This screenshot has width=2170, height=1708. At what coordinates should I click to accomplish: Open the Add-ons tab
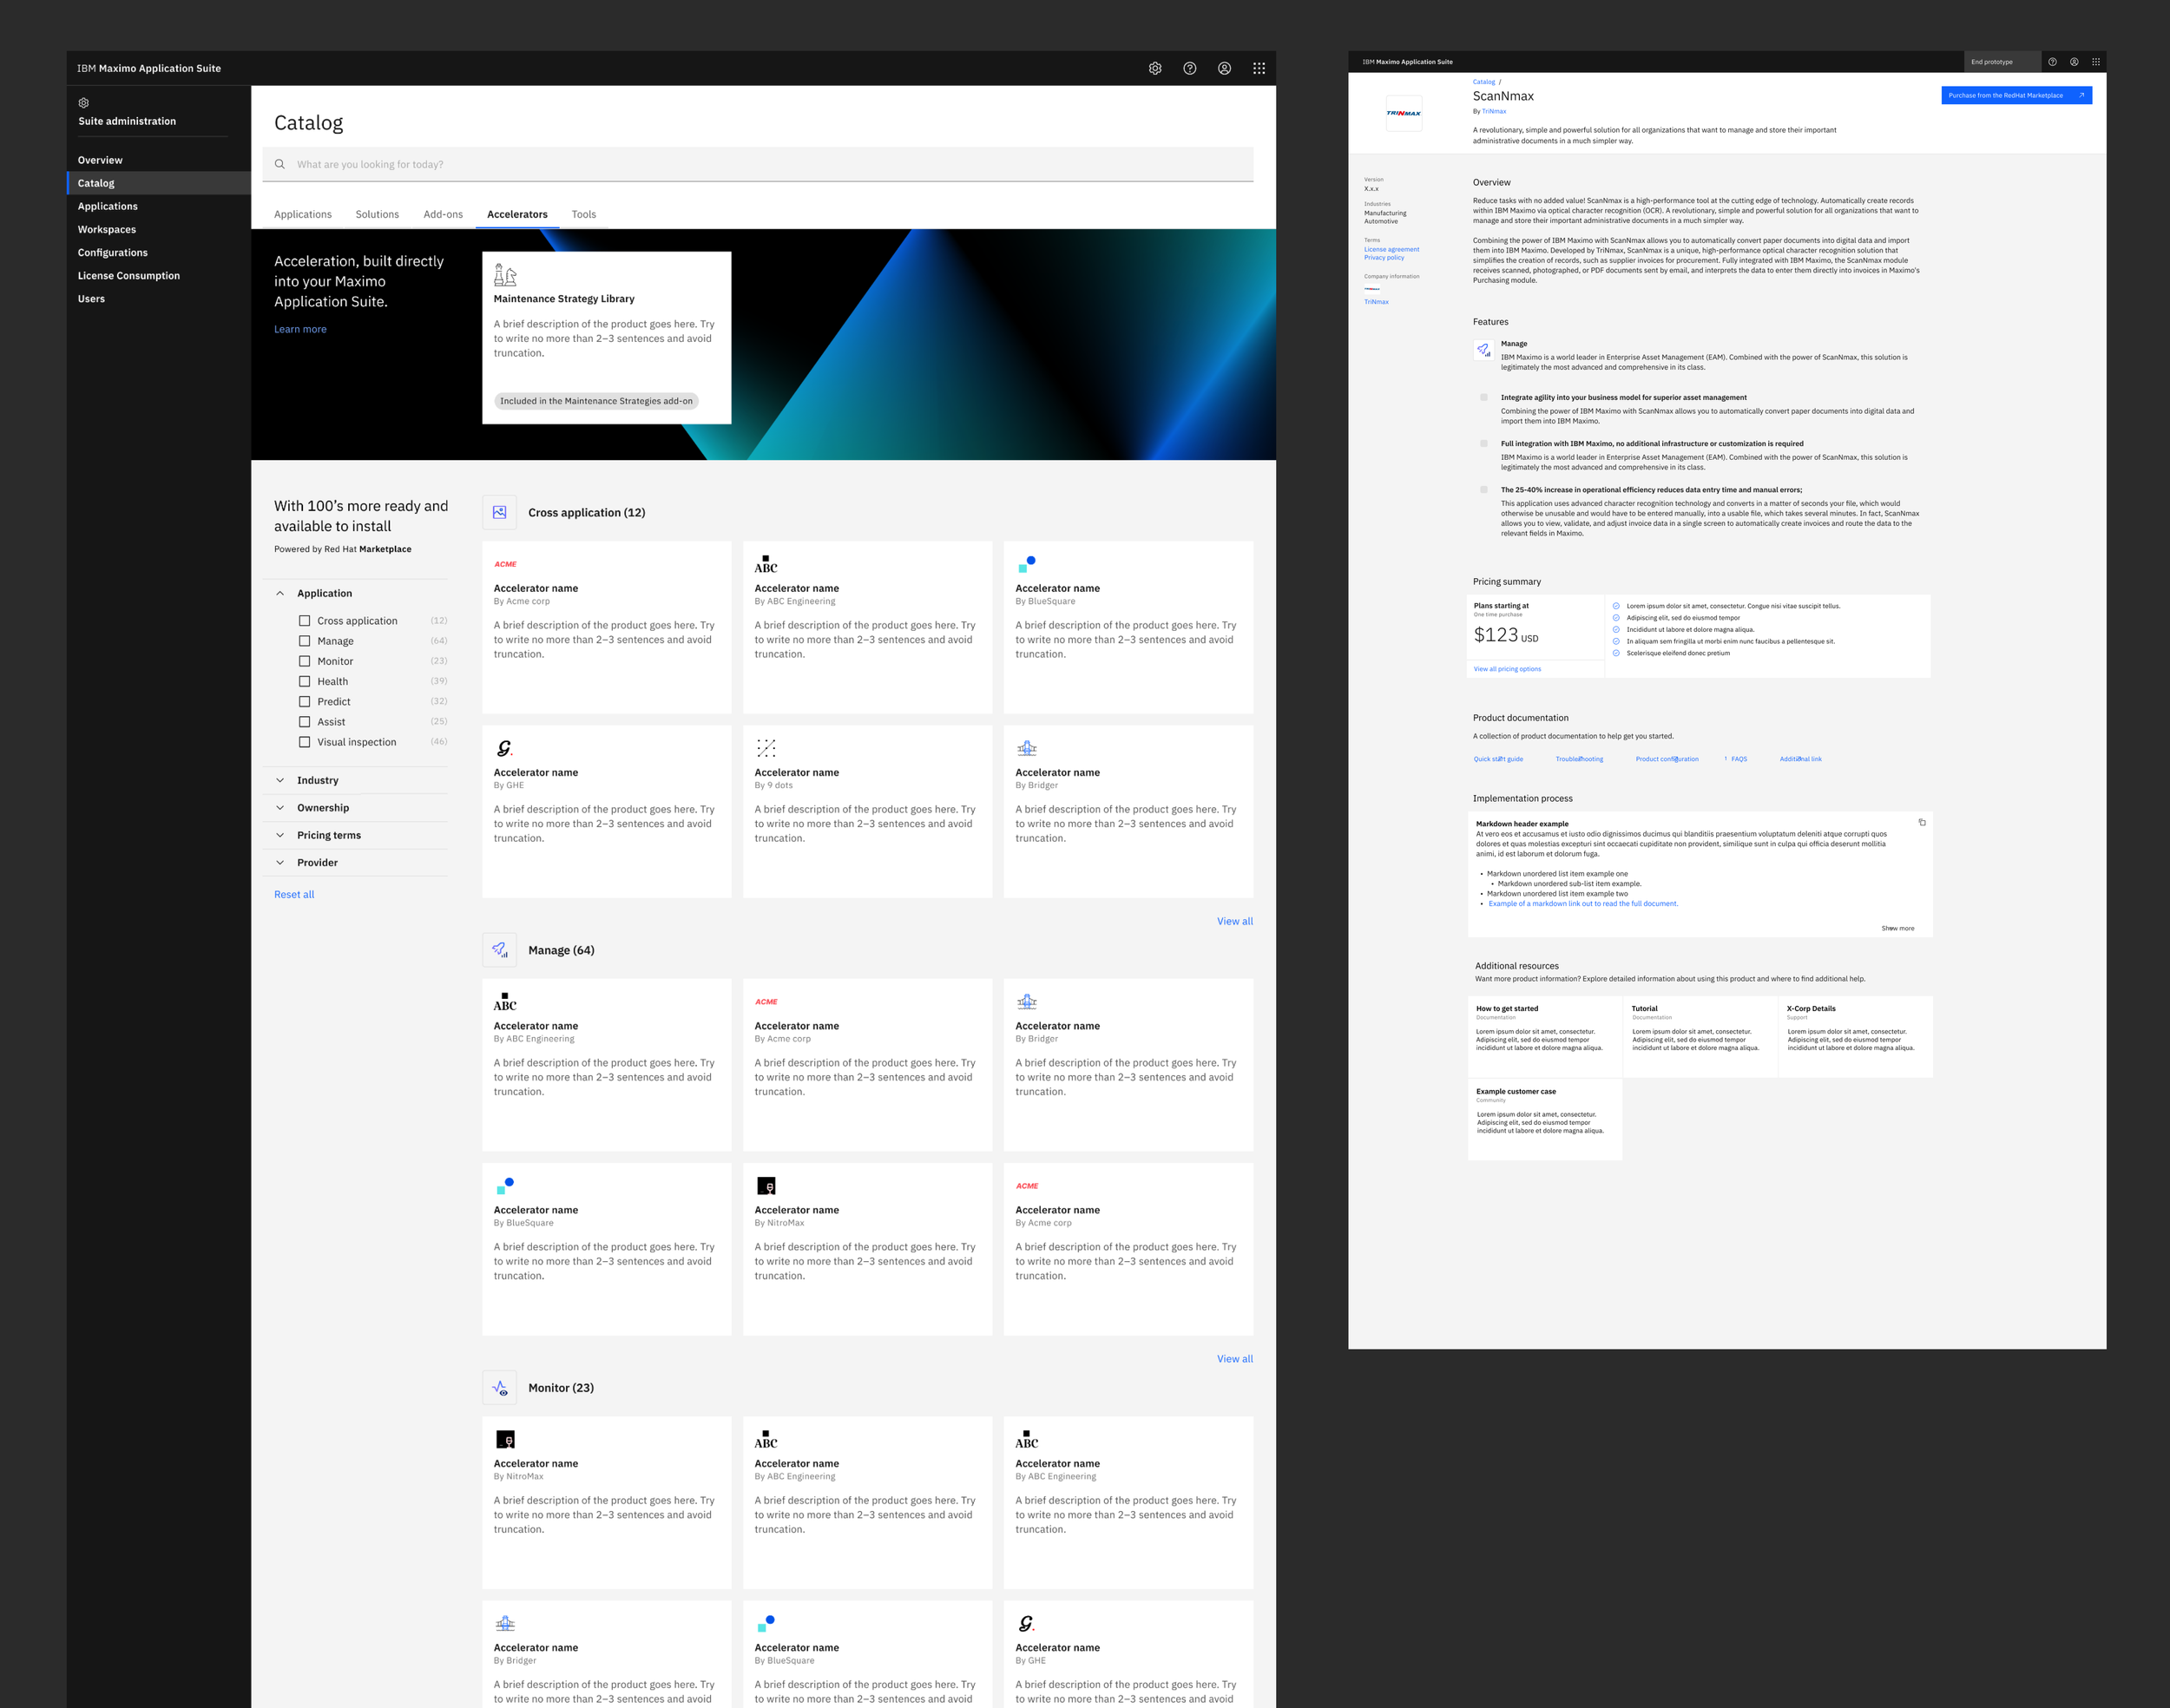click(x=443, y=214)
